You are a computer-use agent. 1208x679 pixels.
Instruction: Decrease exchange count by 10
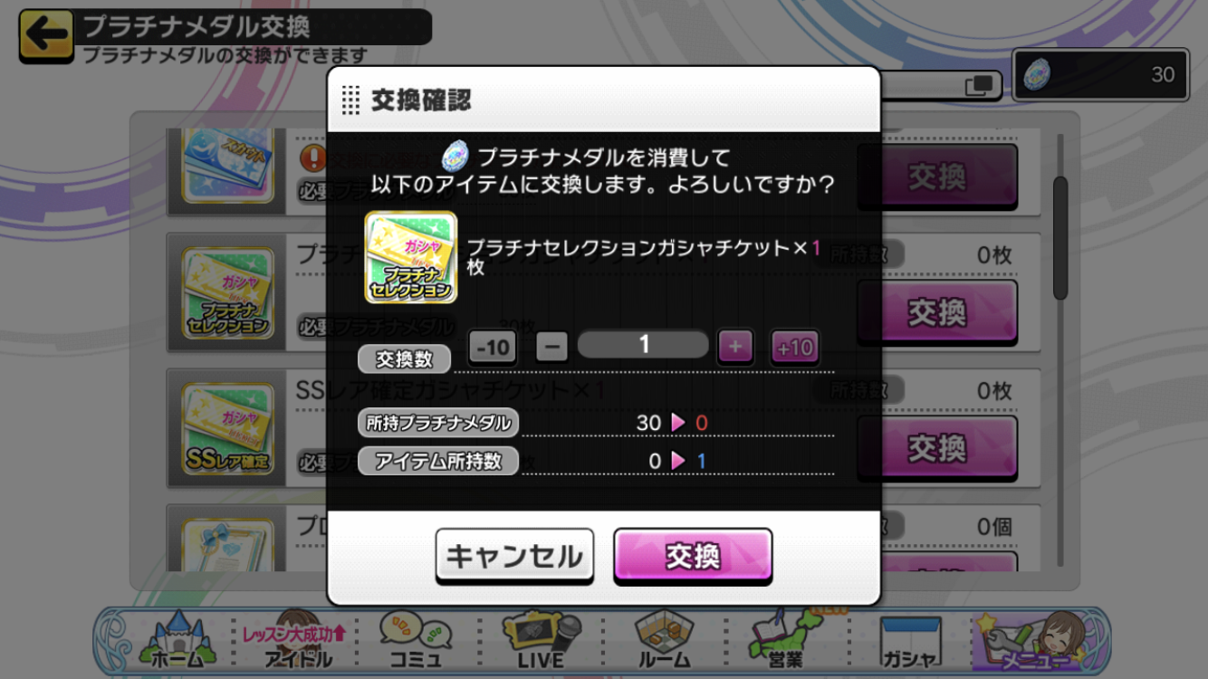tap(492, 347)
